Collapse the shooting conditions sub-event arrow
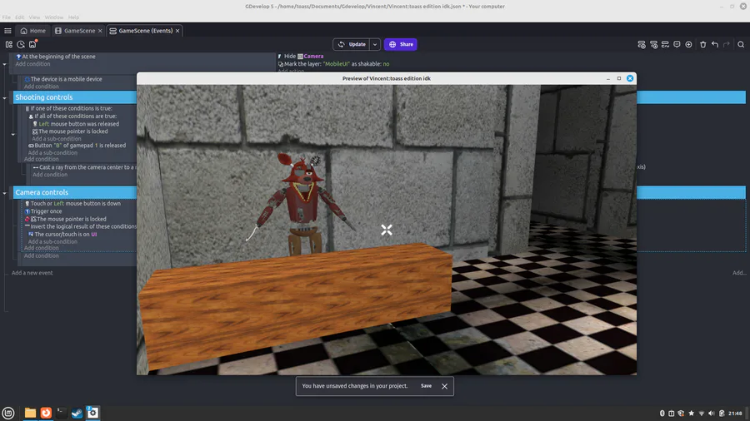This screenshot has width=750, height=421. click(12, 134)
